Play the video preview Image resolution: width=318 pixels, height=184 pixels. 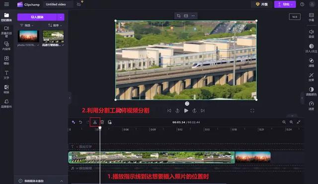(x=186, y=111)
